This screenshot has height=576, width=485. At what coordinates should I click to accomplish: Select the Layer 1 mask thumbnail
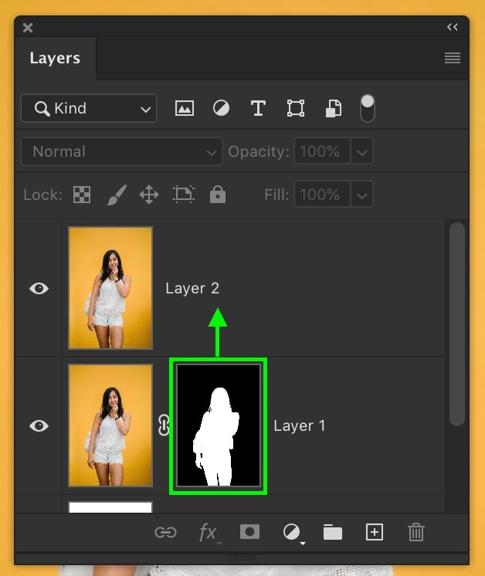[219, 425]
